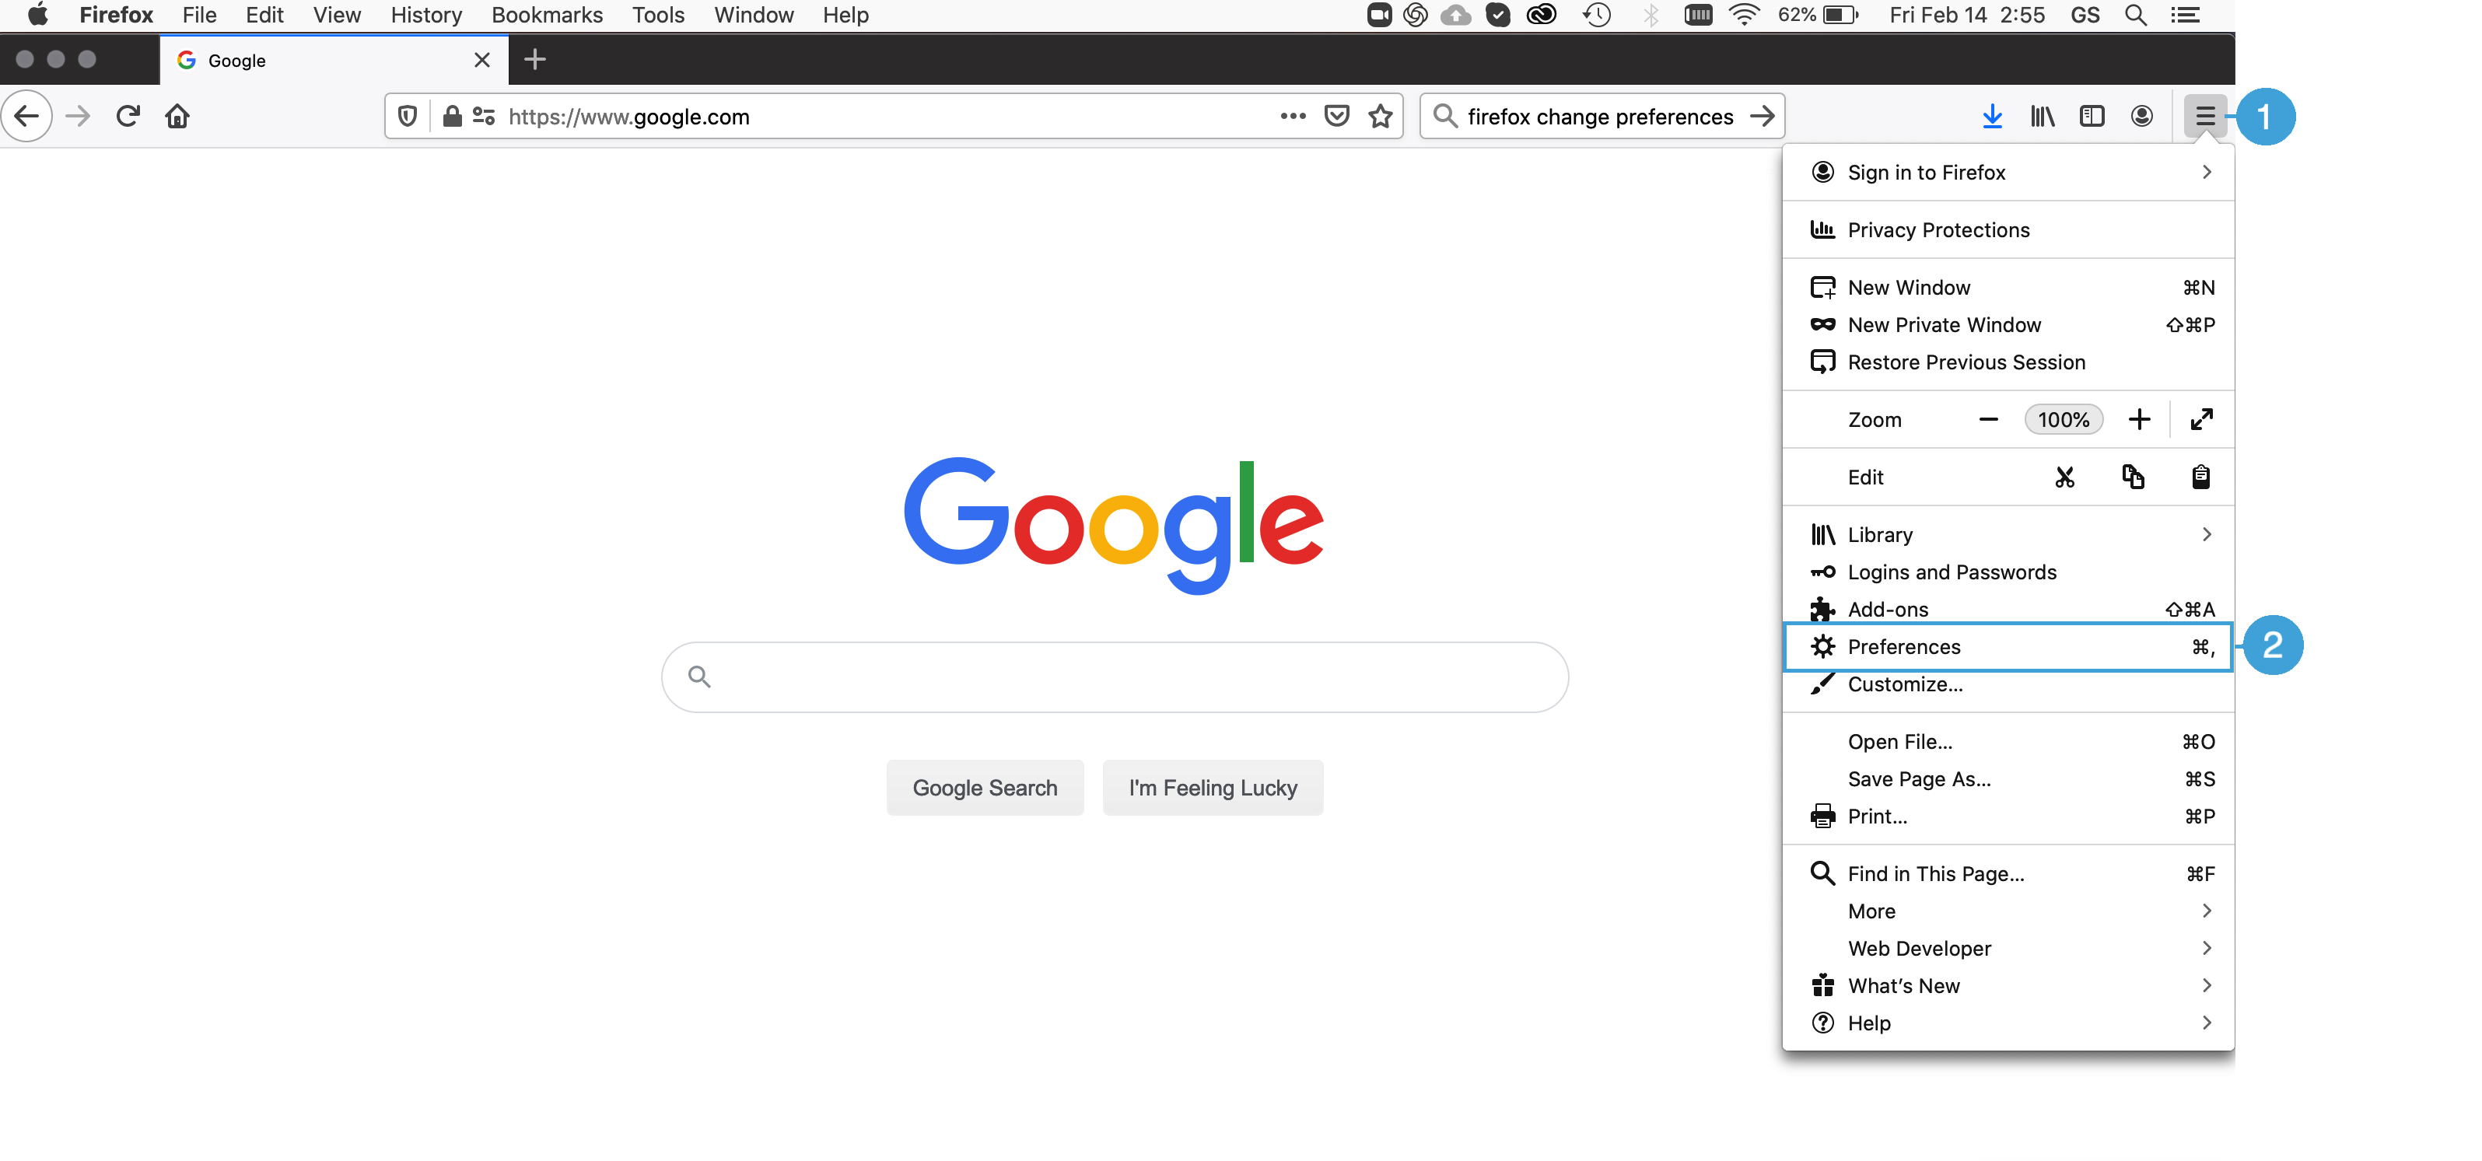Screen dimensions: 2482x1161
Task: Bookmark this page with the star
Action: (1381, 117)
